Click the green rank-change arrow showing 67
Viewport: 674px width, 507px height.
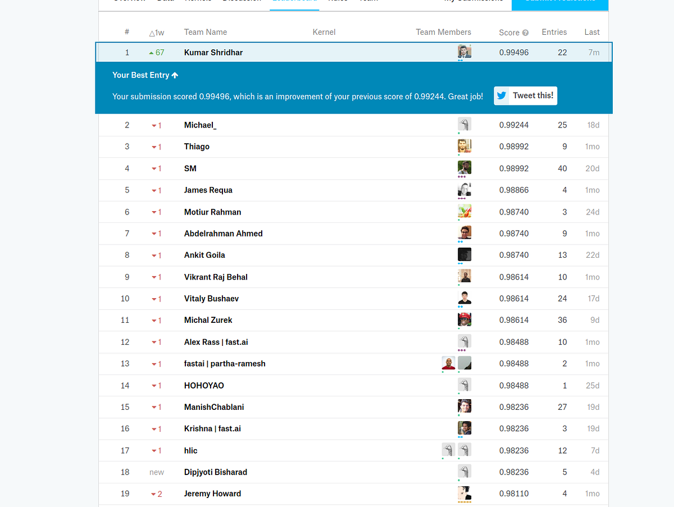[156, 52]
